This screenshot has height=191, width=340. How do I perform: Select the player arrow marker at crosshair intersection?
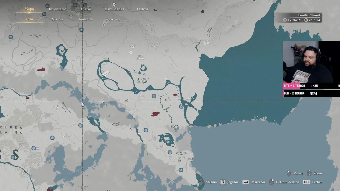[82, 104]
